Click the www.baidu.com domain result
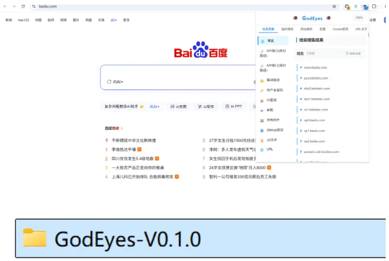 (x=315, y=68)
